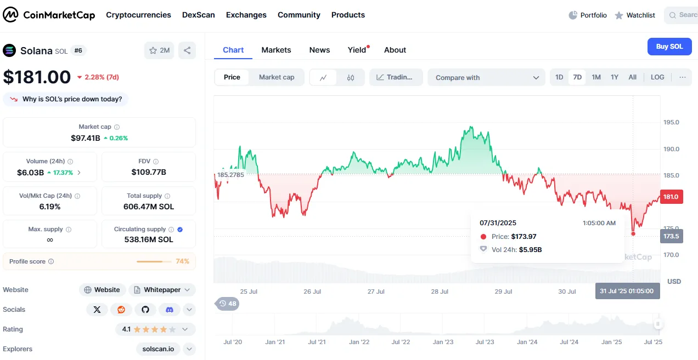This screenshot has width=698, height=360.
Task: Open Solana's GitHub repository icon
Action: pyautogui.click(x=145, y=310)
